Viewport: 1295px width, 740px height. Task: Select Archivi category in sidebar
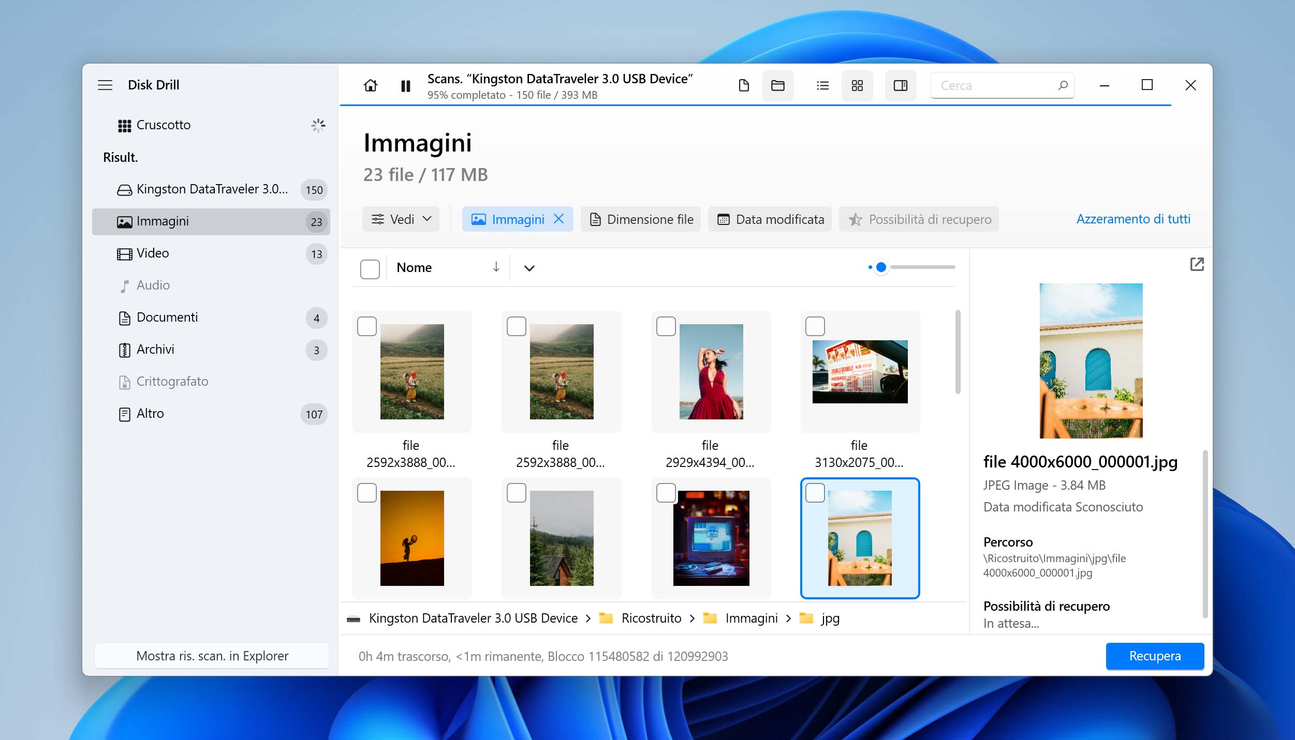pyautogui.click(x=211, y=350)
